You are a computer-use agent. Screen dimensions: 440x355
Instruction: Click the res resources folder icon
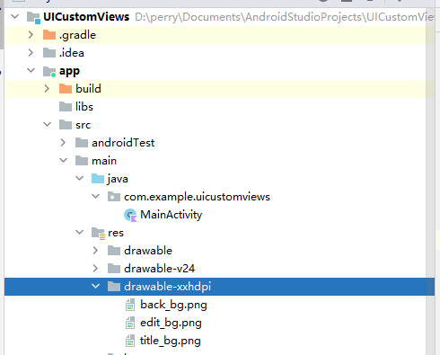tap(98, 234)
